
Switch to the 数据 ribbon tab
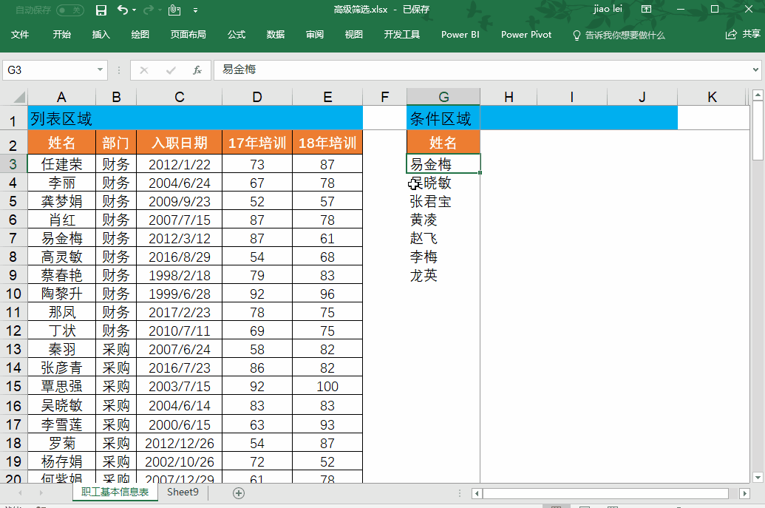[274, 34]
